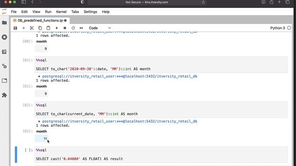Restart kernel and run all cells icon
296x166 pixels.
point(81,28)
